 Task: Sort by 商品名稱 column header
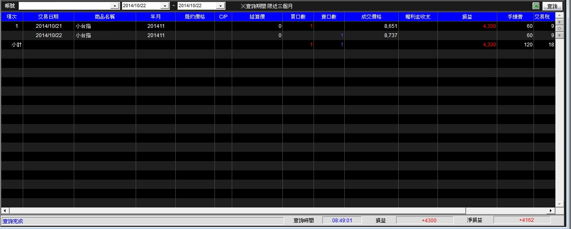click(105, 17)
